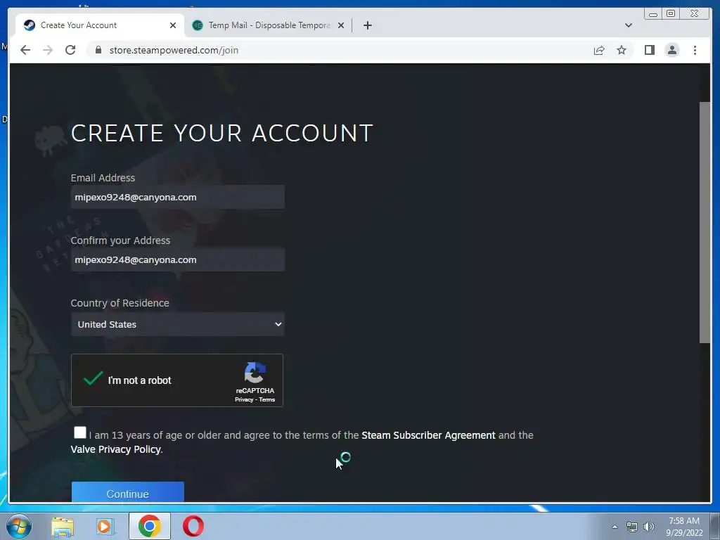The image size is (720, 540).
Task: Go back to the previous page
Action: [25, 50]
